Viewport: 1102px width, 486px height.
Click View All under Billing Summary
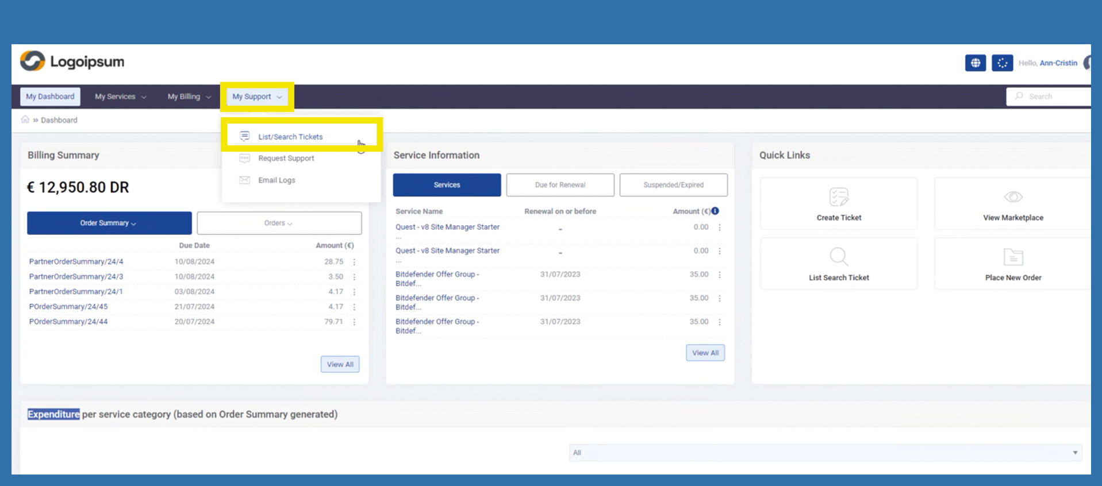pos(340,364)
